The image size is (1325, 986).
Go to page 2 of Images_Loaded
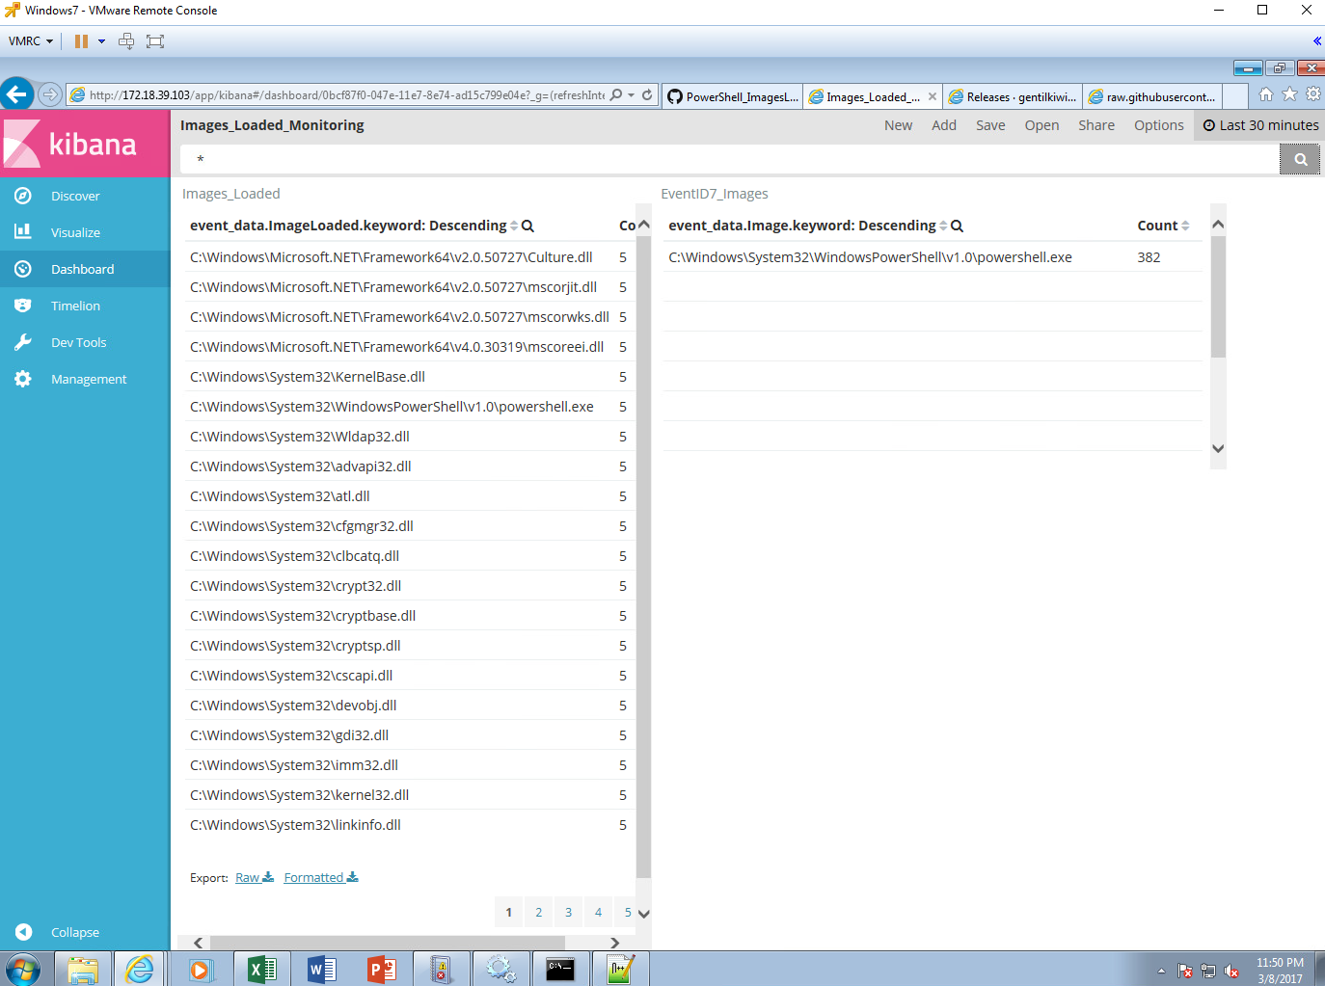(538, 912)
